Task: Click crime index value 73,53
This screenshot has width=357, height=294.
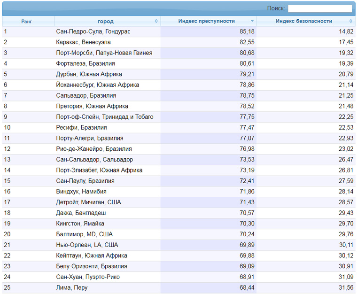Action: tap(247, 160)
